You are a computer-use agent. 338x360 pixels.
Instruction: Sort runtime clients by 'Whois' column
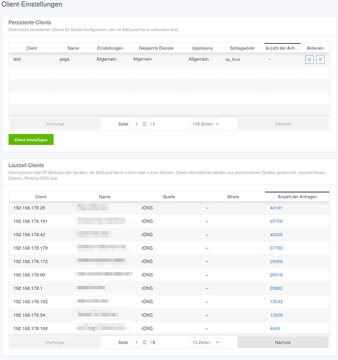click(233, 197)
